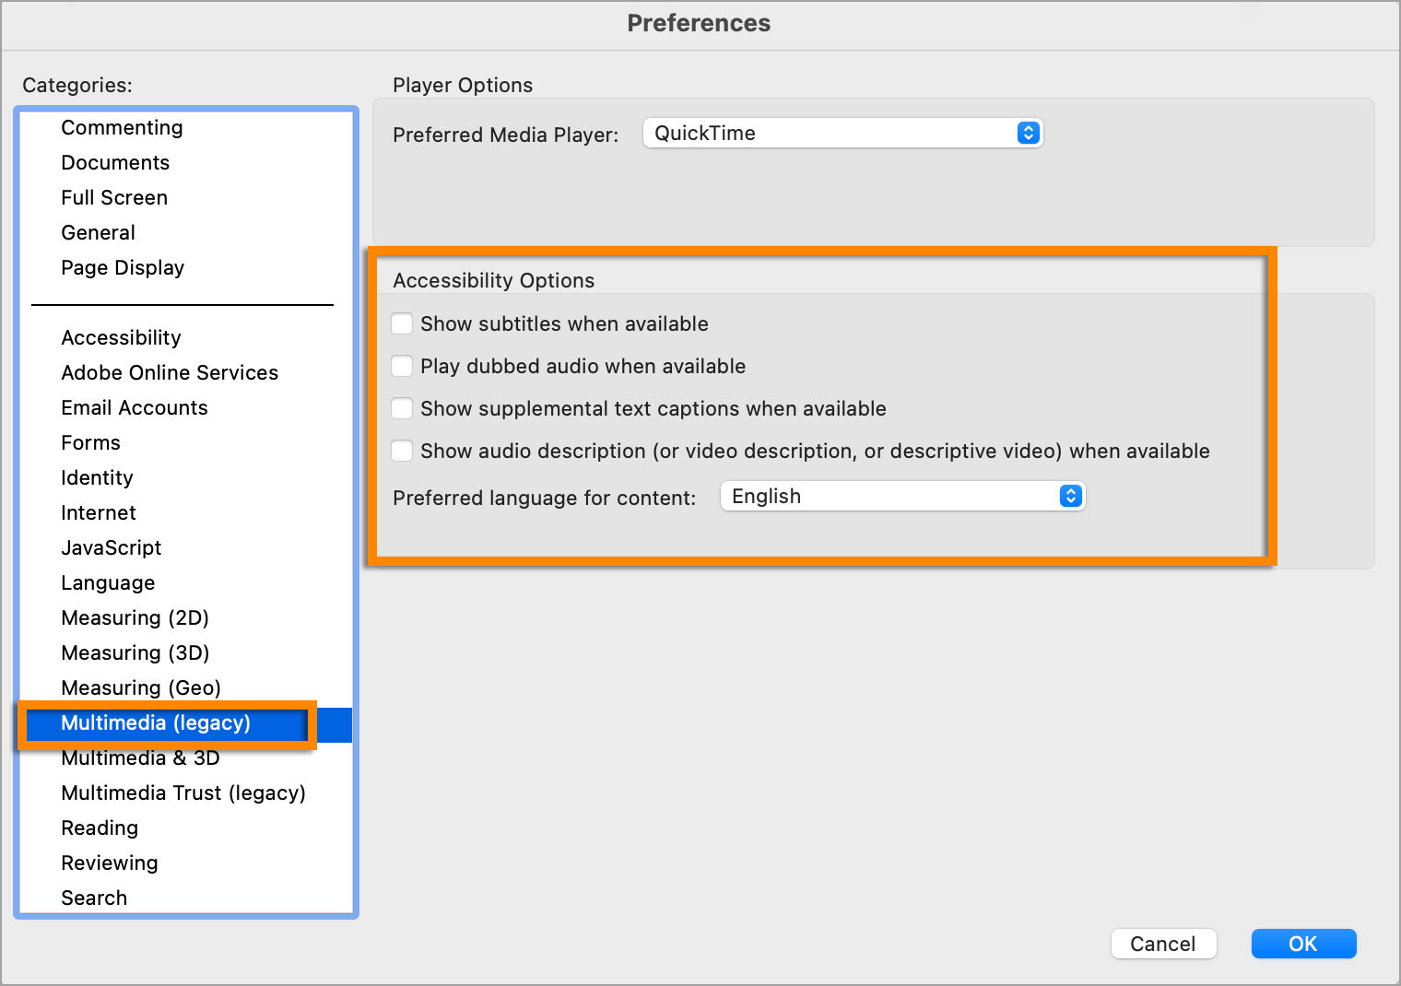The image size is (1401, 986).
Task: Click the OK button
Action: (x=1303, y=944)
